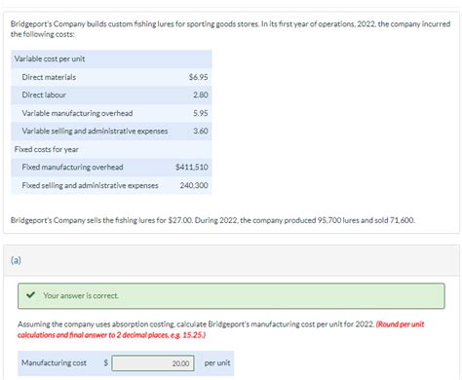Click the 'Manufacturing cost' field label

click(54, 362)
